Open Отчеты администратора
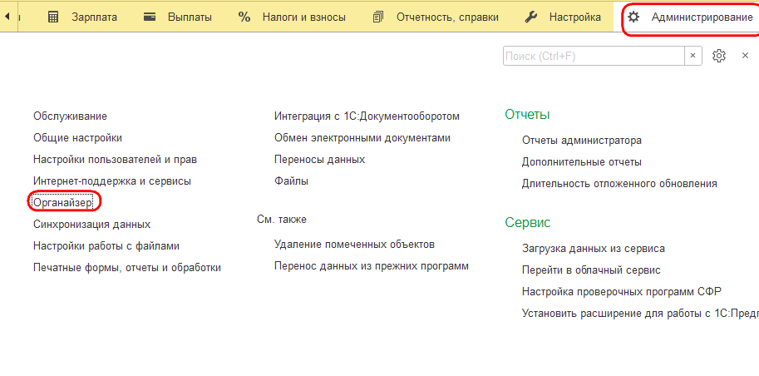The width and height of the screenshot is (759, 376). click(582, 141)
